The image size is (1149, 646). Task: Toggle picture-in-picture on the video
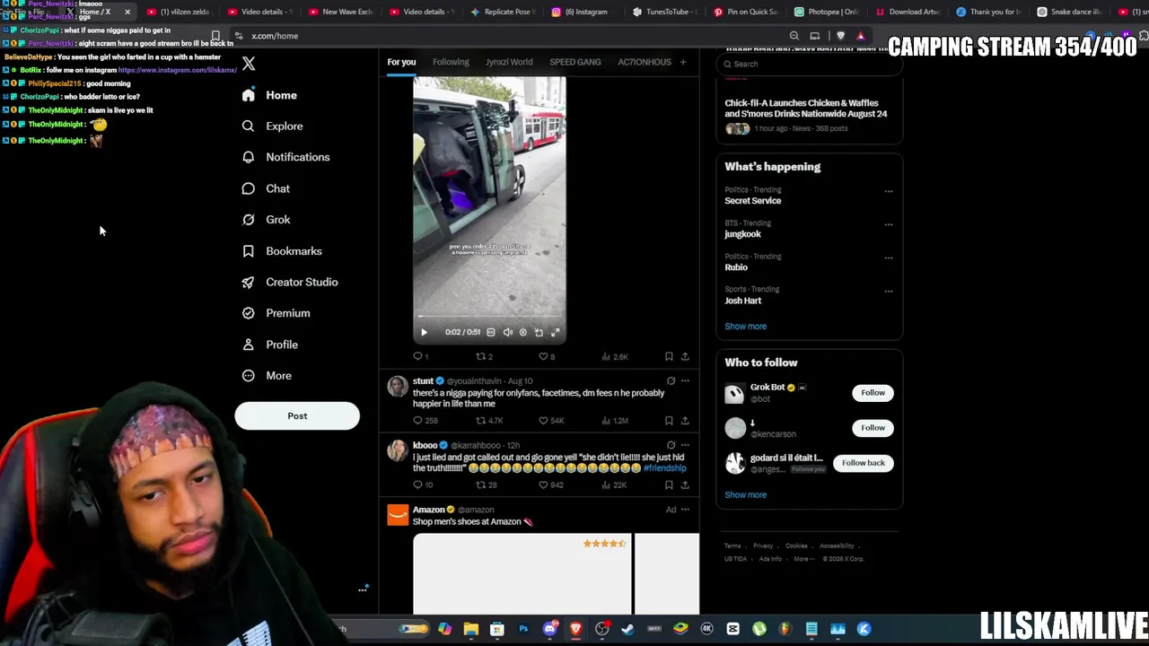coord(539,332)
